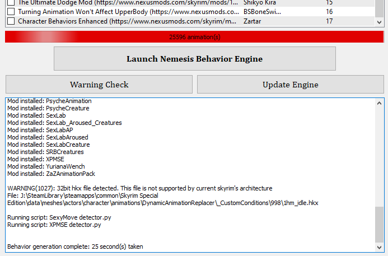Click author Zartar cell
This screenshot has width=388, height=256.
[x=252, y=21]
